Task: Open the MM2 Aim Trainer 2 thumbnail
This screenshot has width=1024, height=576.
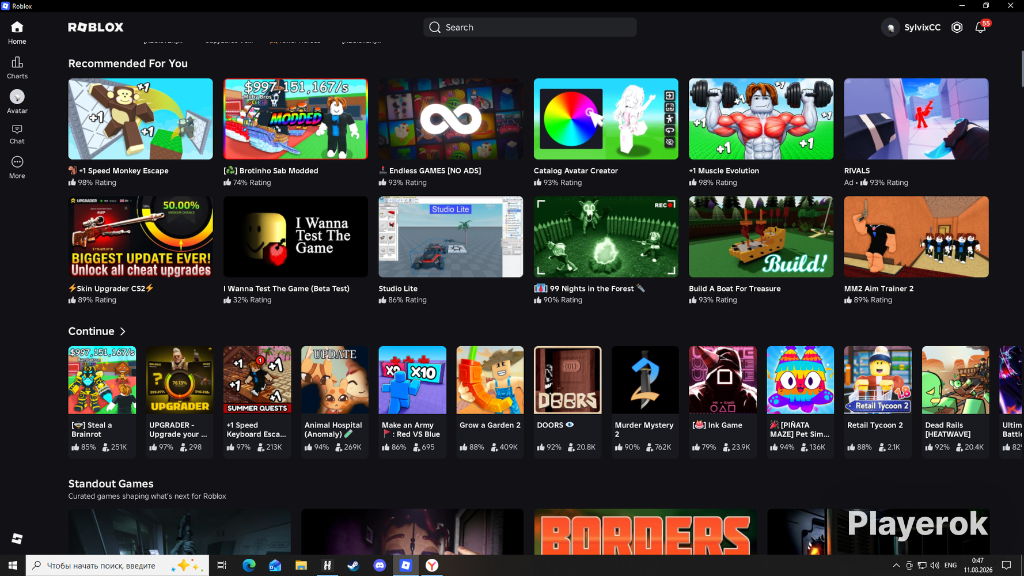Action: pyautogui.click(x=916, y=237)
